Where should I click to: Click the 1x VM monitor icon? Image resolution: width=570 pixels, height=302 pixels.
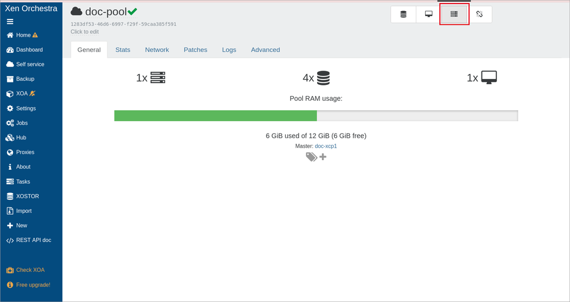coord(489,77)
